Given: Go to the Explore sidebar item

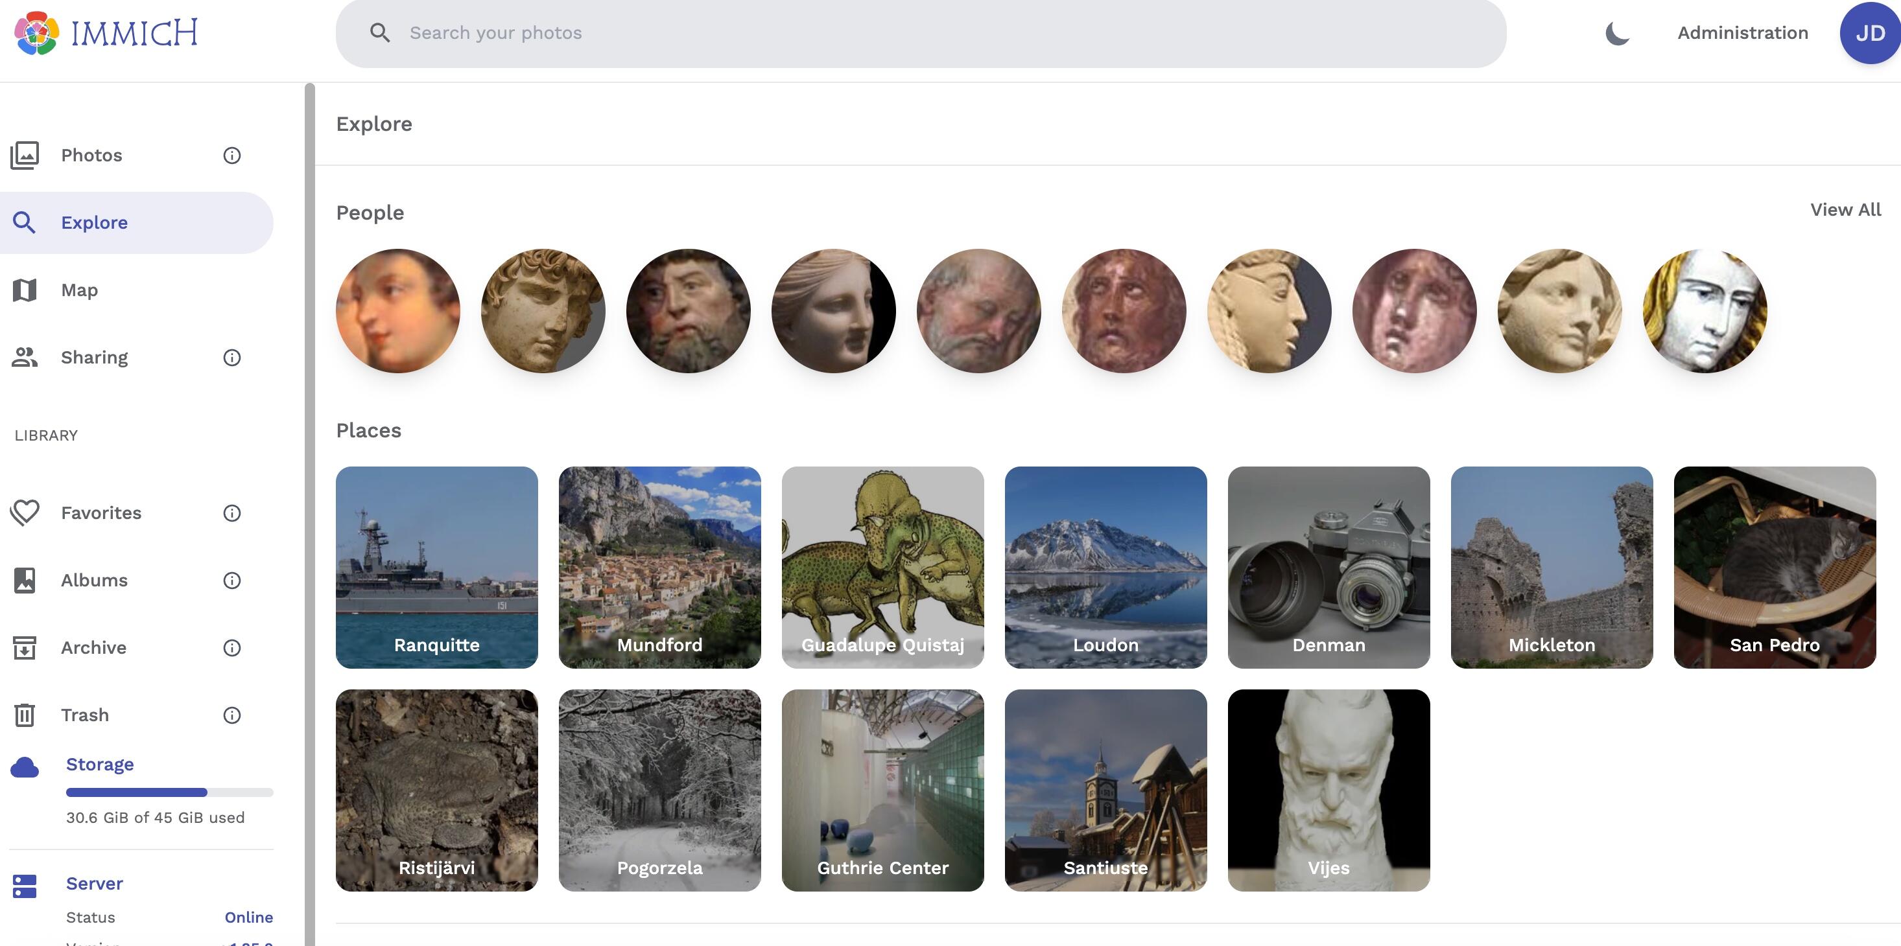Looking at the screenshot, I should tap(137, 223).
